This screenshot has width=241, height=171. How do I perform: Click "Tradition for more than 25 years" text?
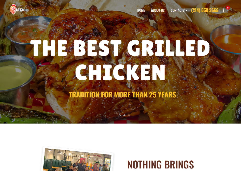tap(122, 95)
